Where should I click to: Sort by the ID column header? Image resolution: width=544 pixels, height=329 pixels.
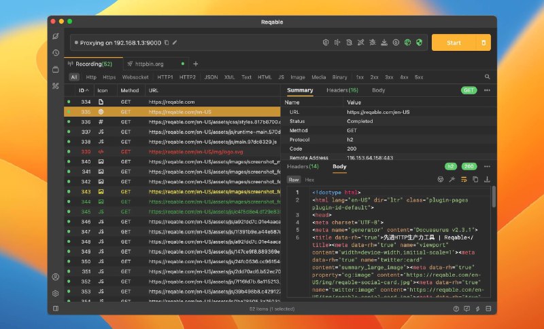pos(84,90)
